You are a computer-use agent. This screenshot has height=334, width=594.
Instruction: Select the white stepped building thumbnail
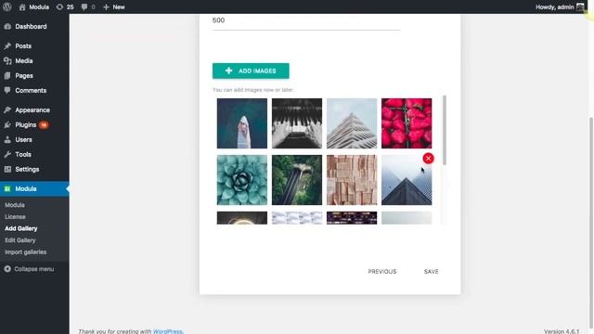click(x=352, y=123)
